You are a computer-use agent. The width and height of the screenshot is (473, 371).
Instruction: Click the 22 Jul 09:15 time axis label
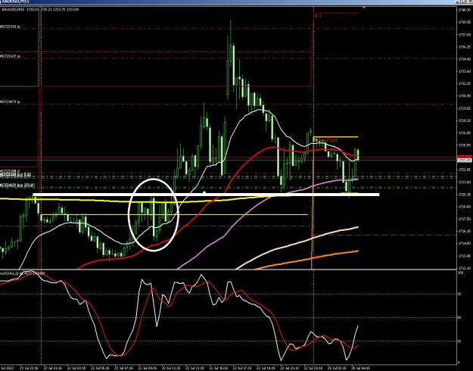pyautogui.click(x=148, y=368)
